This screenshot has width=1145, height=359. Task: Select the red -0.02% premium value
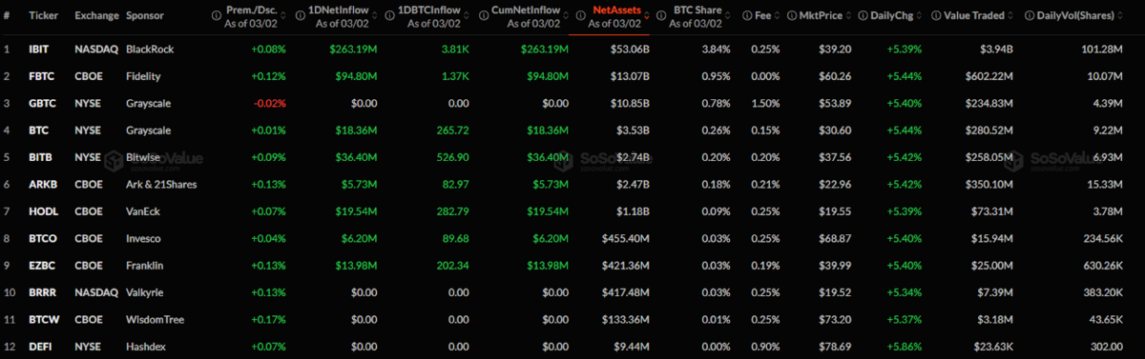269,103
